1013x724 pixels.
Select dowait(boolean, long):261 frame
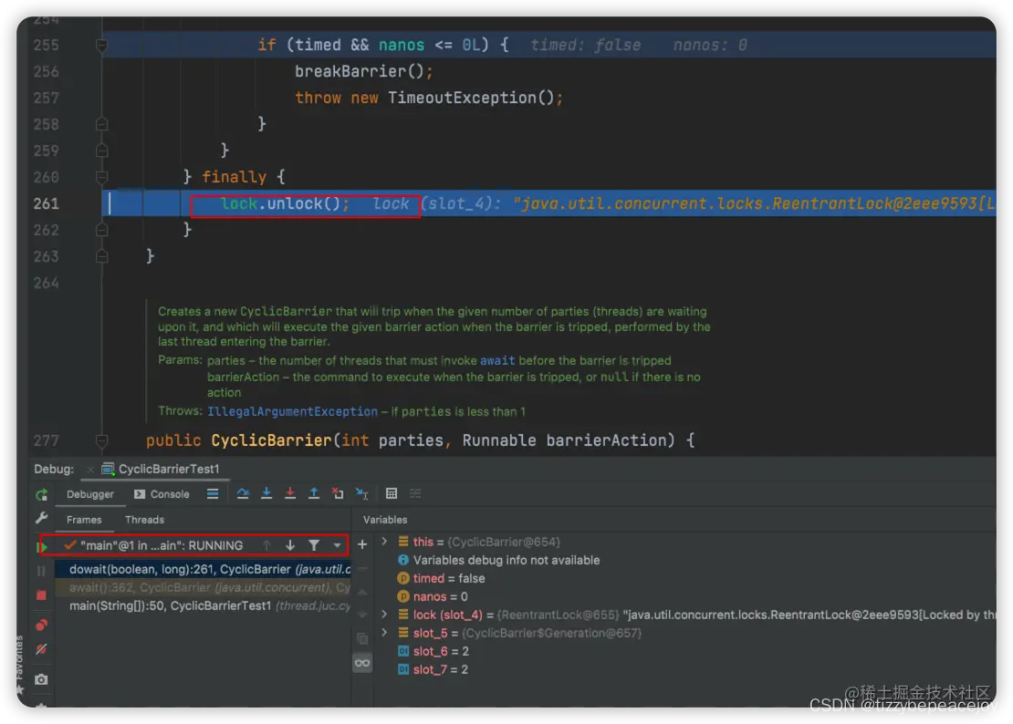(203, 569)
